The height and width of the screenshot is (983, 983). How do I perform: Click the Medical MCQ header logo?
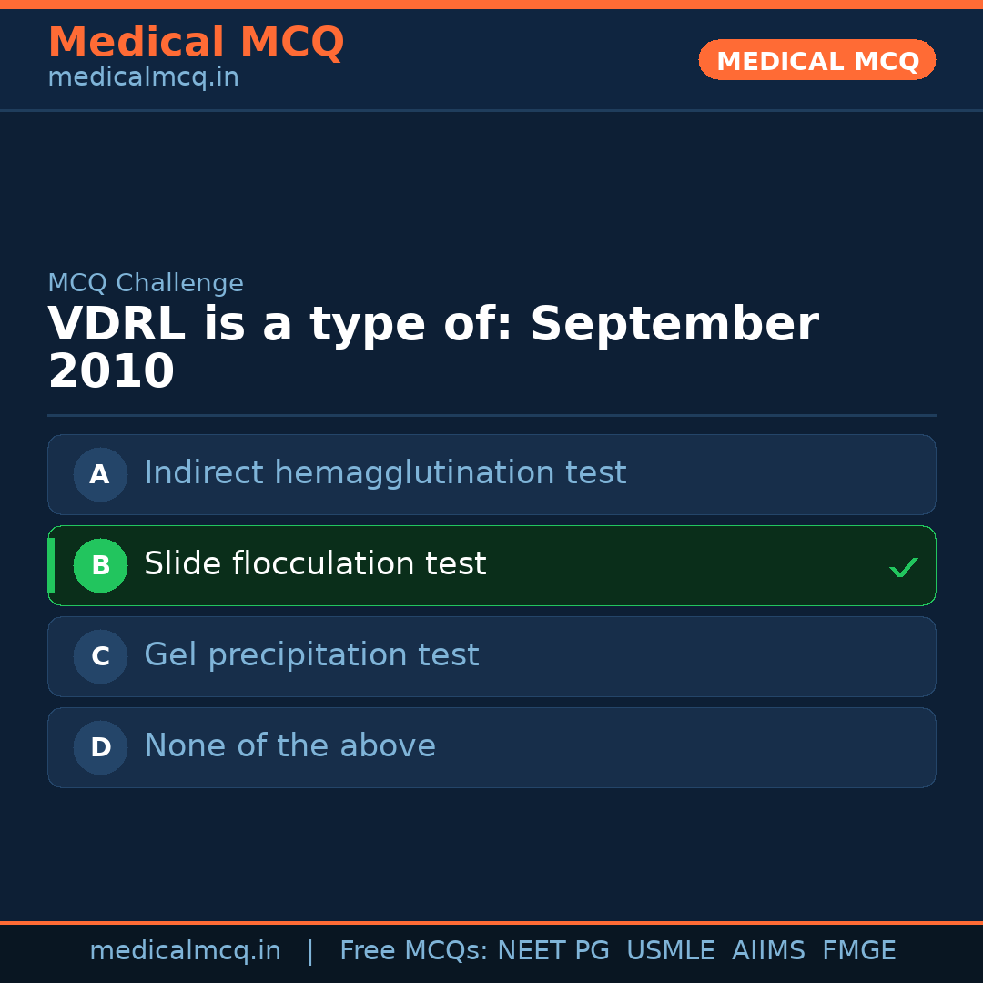click(x=196, y=43)
